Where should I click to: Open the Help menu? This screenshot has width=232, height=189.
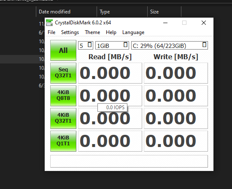click(111, 32)
